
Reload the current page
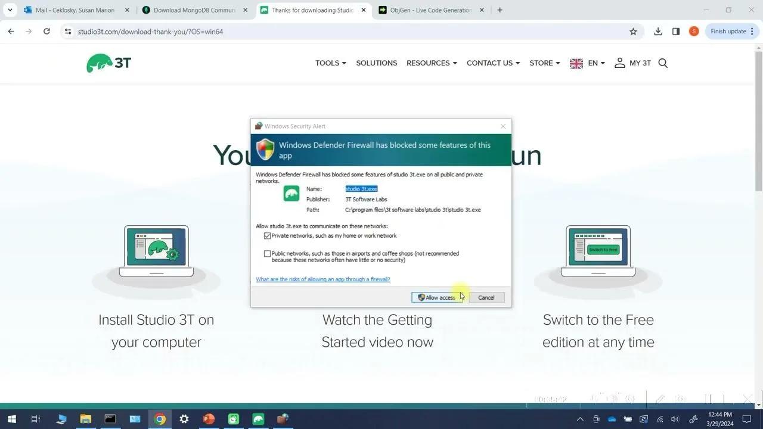click(x=46, y=32)
